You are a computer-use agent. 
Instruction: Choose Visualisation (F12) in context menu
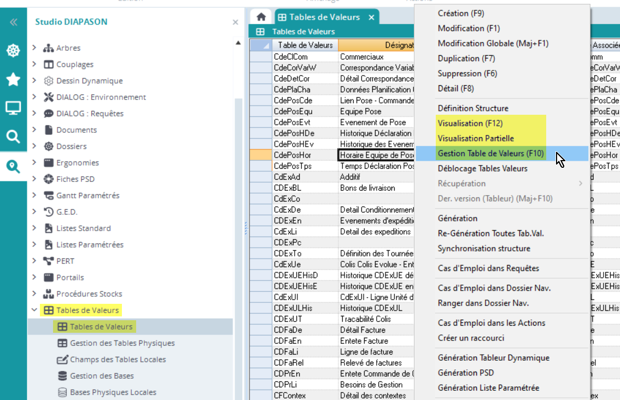point(470,123)
